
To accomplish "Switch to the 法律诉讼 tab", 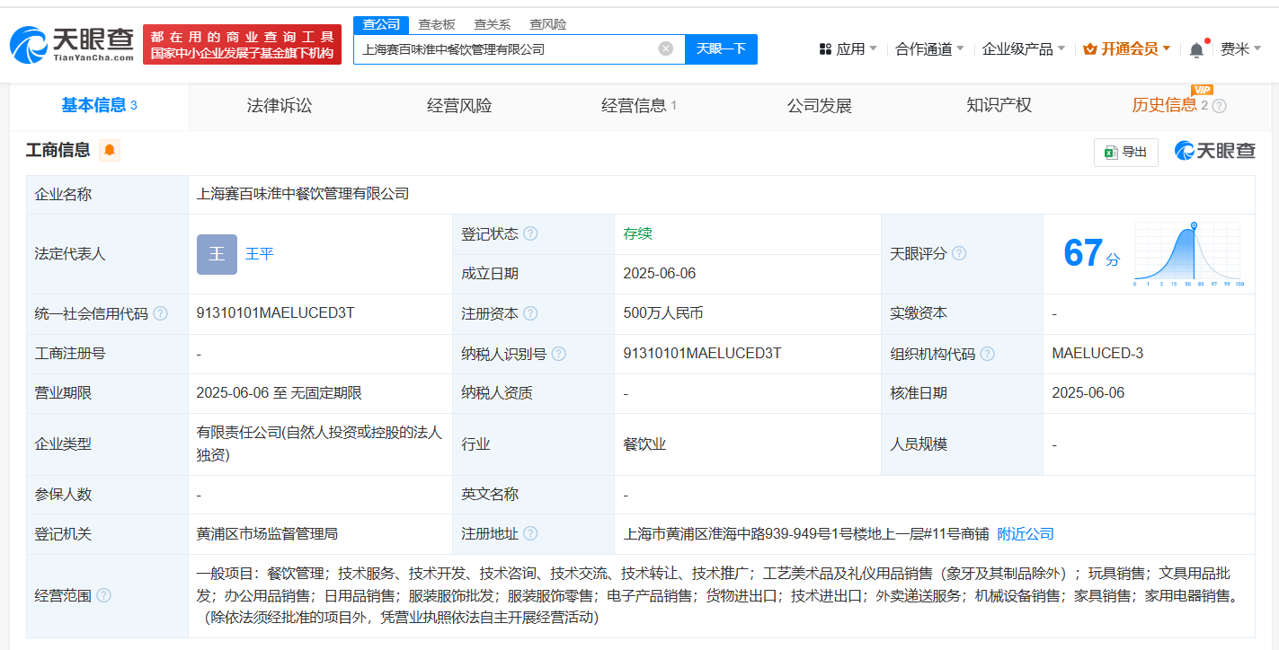I will coord(280,106).
